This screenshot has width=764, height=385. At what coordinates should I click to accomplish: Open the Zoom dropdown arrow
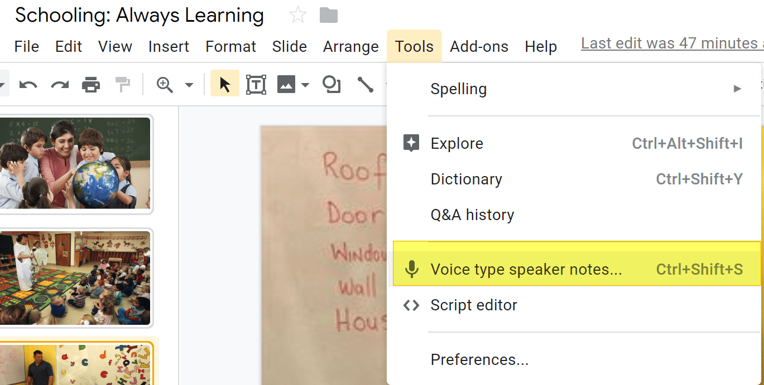point(189,85)
